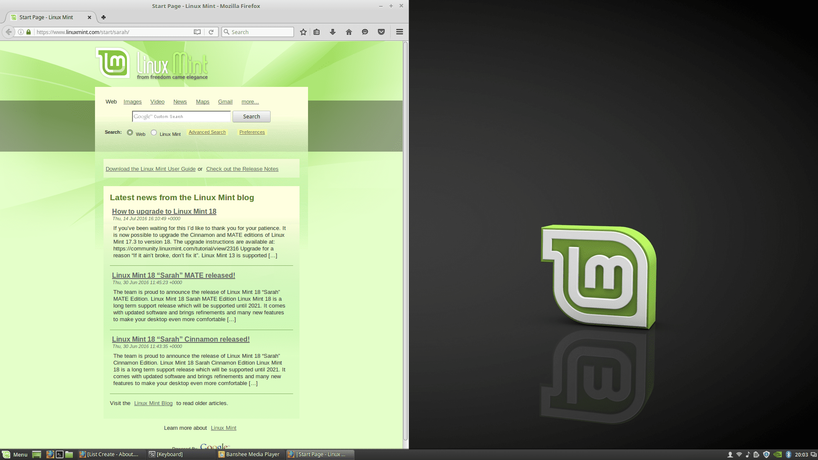The height and width of the screenshot is (460, 818).
Task: Click the Banshee Media Player taskbar icon
Action: (251, 454)
